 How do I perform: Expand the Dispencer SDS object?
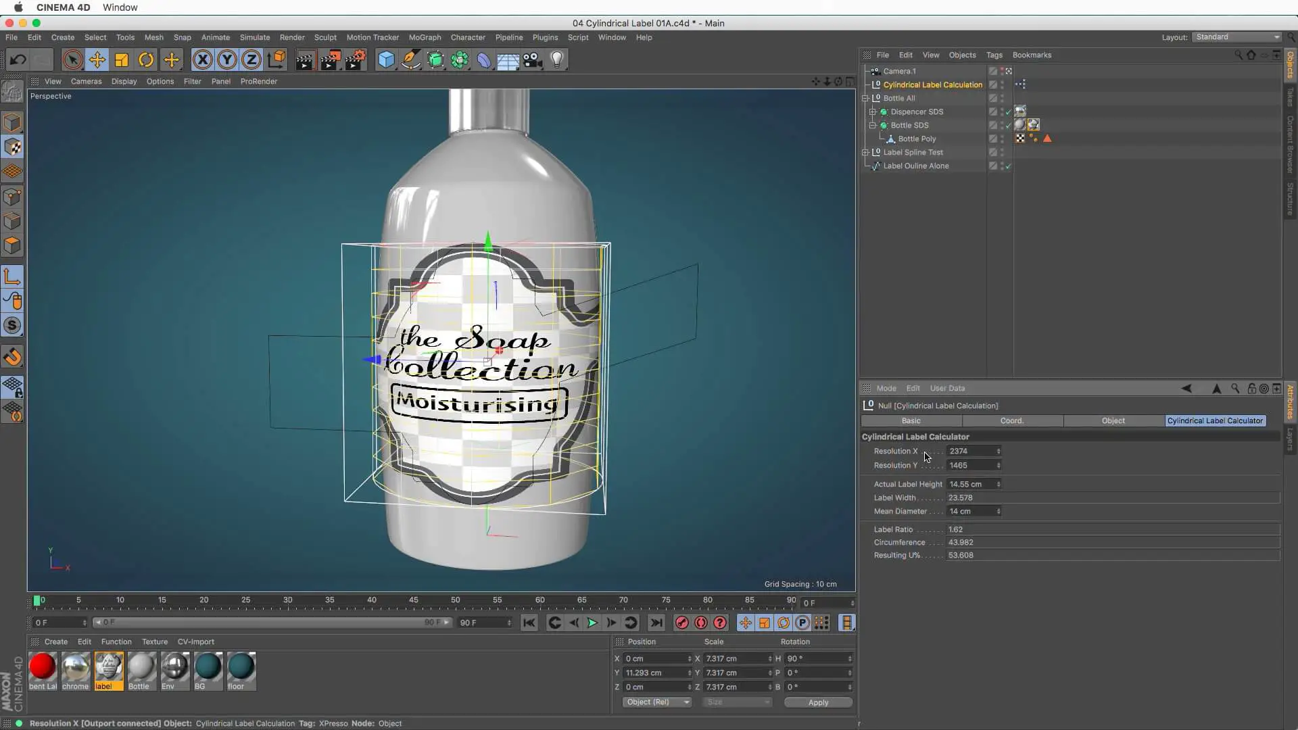pos(873,112)
